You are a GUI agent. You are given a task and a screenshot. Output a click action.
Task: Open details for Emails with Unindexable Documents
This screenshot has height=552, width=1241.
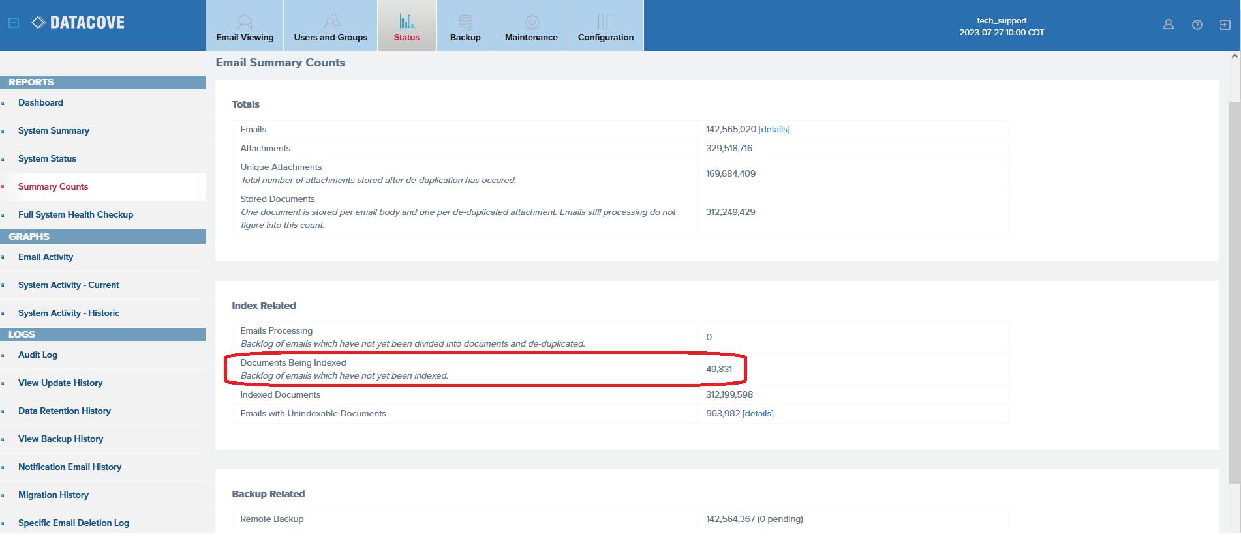click(758, 414)
